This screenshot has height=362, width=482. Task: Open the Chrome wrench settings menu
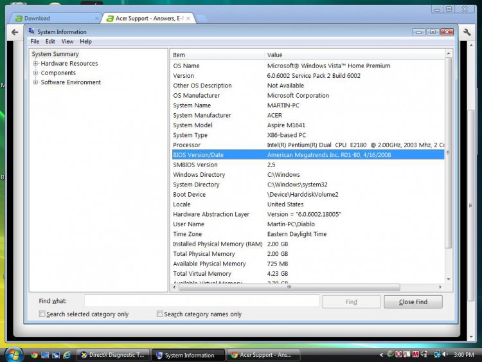467,32
